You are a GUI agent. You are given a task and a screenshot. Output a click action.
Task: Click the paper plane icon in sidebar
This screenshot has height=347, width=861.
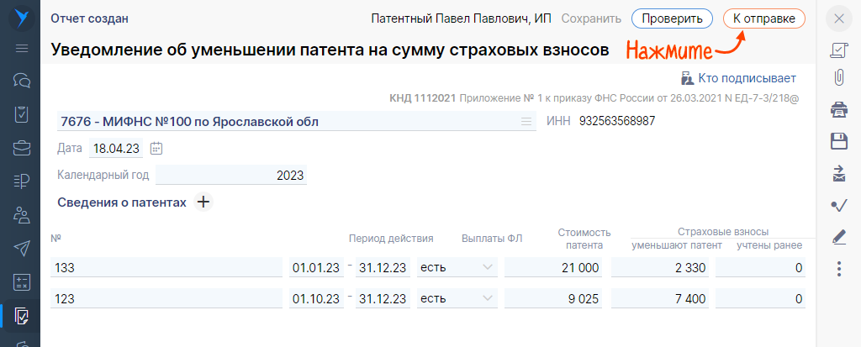[22, 249]
